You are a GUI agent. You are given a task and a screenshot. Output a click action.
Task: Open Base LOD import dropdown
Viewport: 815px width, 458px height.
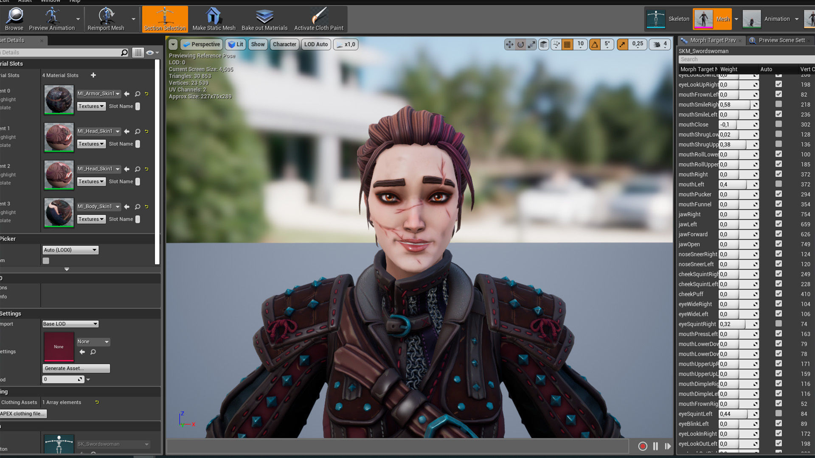(70, 324)
